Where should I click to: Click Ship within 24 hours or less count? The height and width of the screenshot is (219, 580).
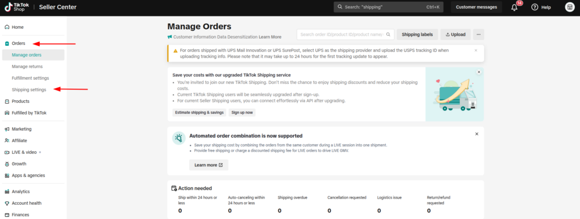pyautogui.click(x=180, y=211)
